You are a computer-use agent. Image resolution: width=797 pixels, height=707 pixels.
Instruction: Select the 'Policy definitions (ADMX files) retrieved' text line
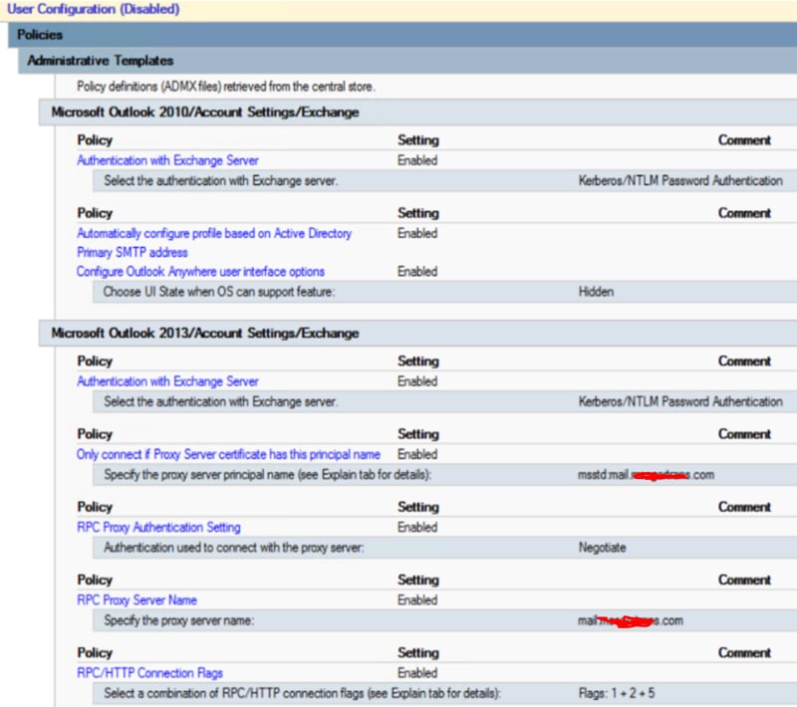click(x=226, y=87)
